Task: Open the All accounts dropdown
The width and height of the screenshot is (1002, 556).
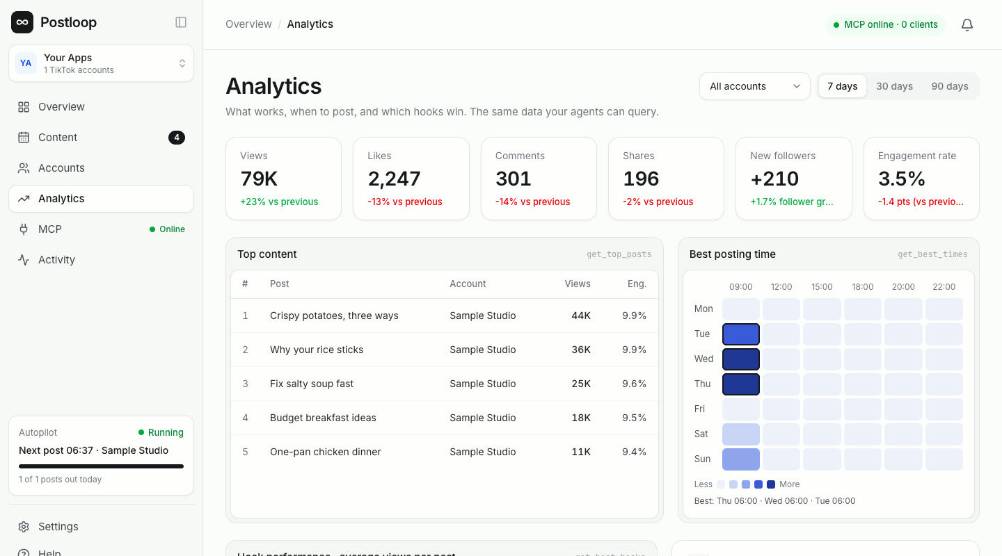Action: [x=755, y=86]
